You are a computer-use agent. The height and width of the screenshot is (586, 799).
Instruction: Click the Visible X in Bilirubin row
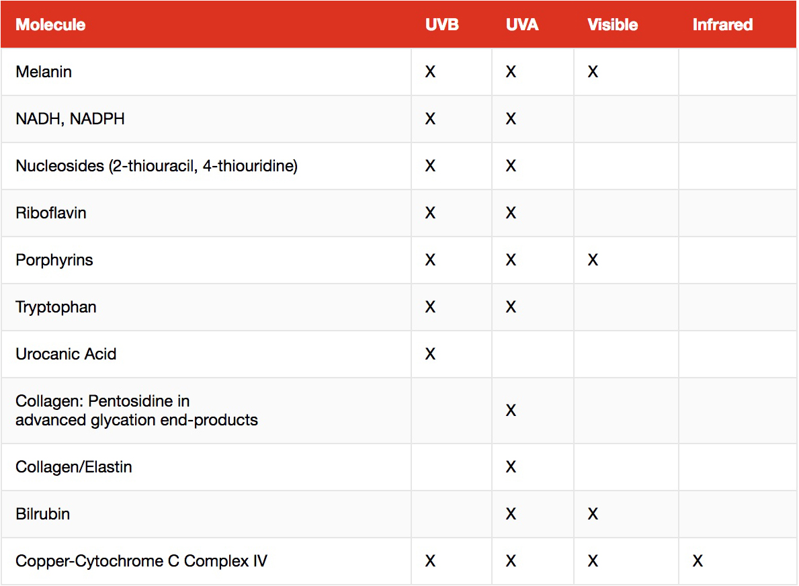(x=593, y=514)
